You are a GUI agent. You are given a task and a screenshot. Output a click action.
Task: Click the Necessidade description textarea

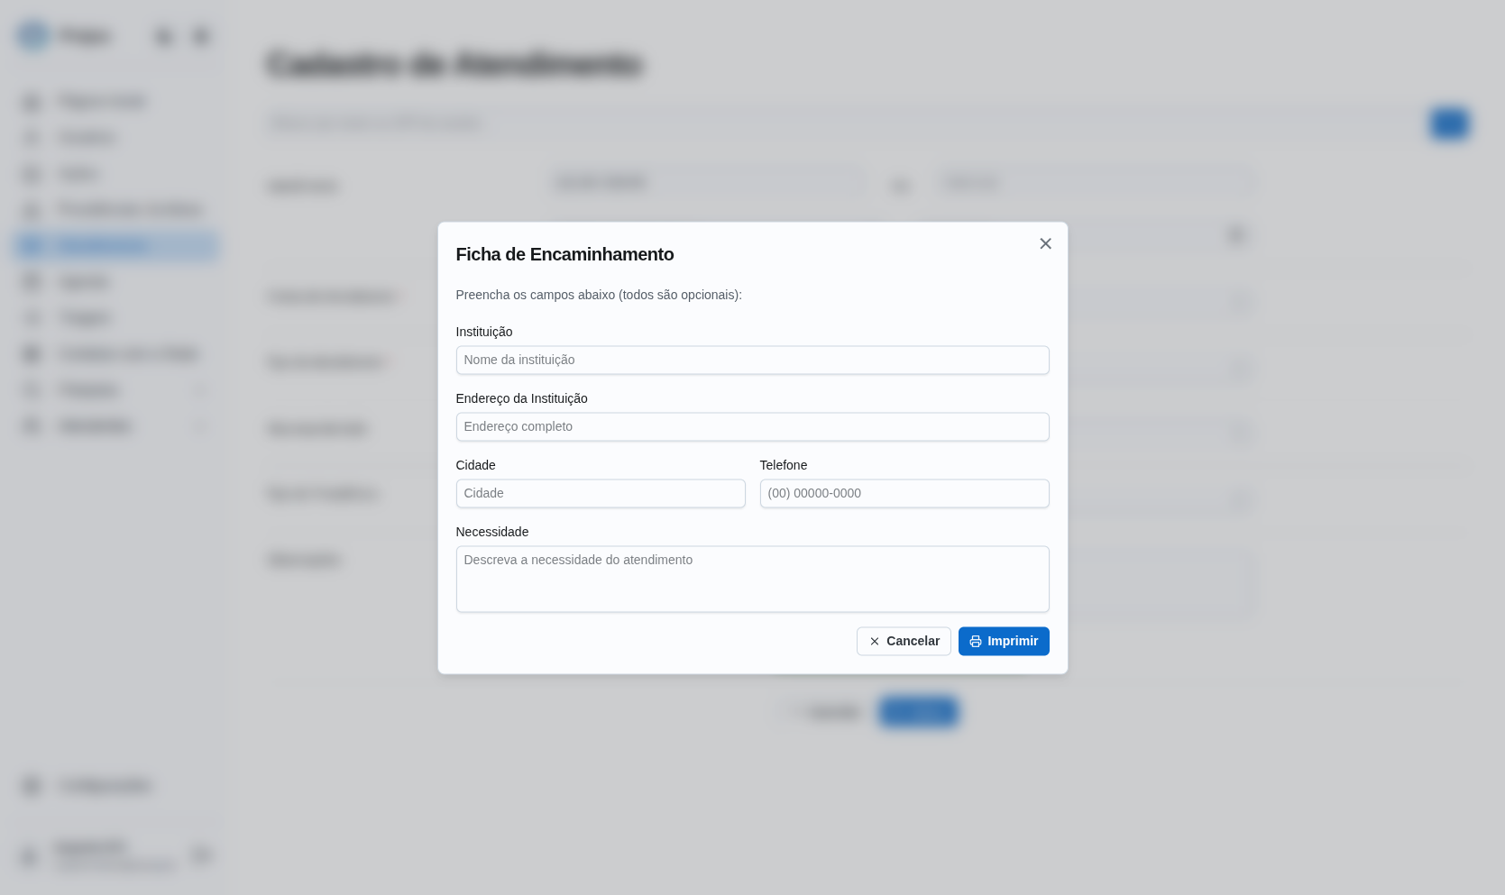[752, 579]
